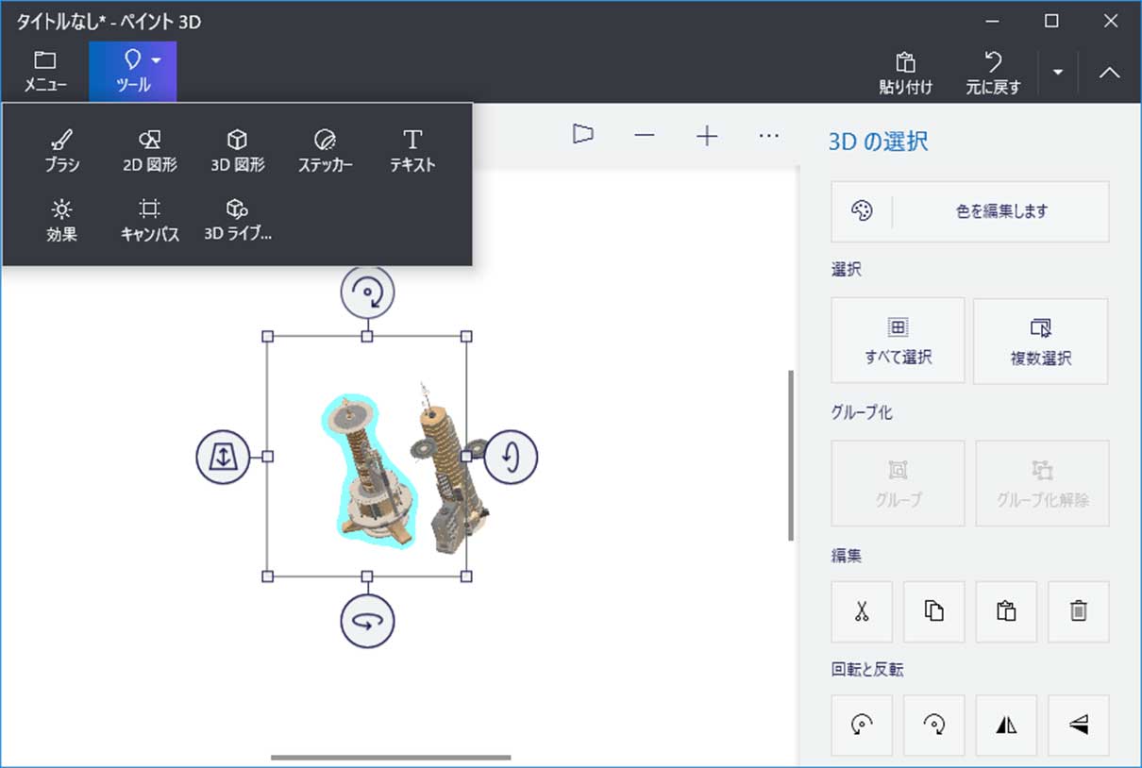
Task: Click the Z-position depth handle at left
Action: click(x=224, y=457)
